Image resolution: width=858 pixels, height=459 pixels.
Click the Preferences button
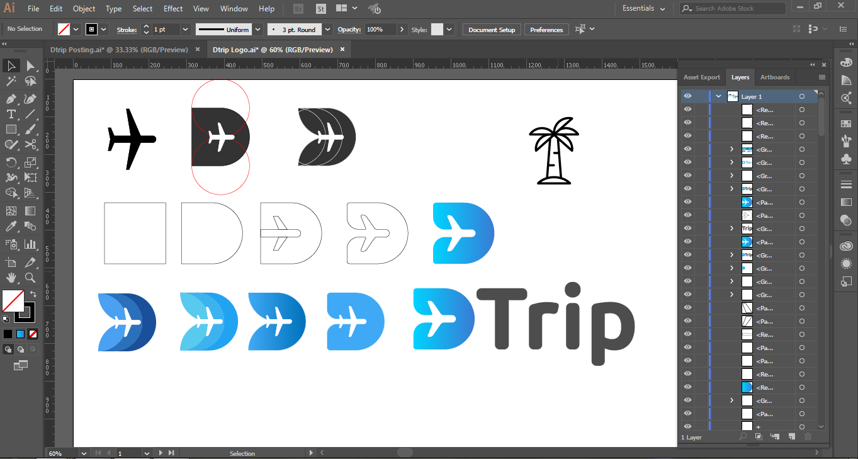click(x=546, y=30)
